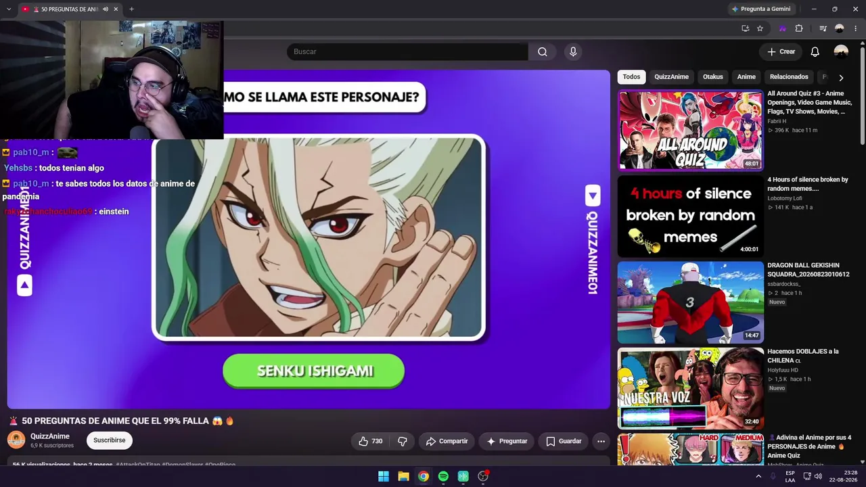Screen dimensions: 866x487
Task: Open 4 Hours of silence video title
Action: click(x=808, y=184)
